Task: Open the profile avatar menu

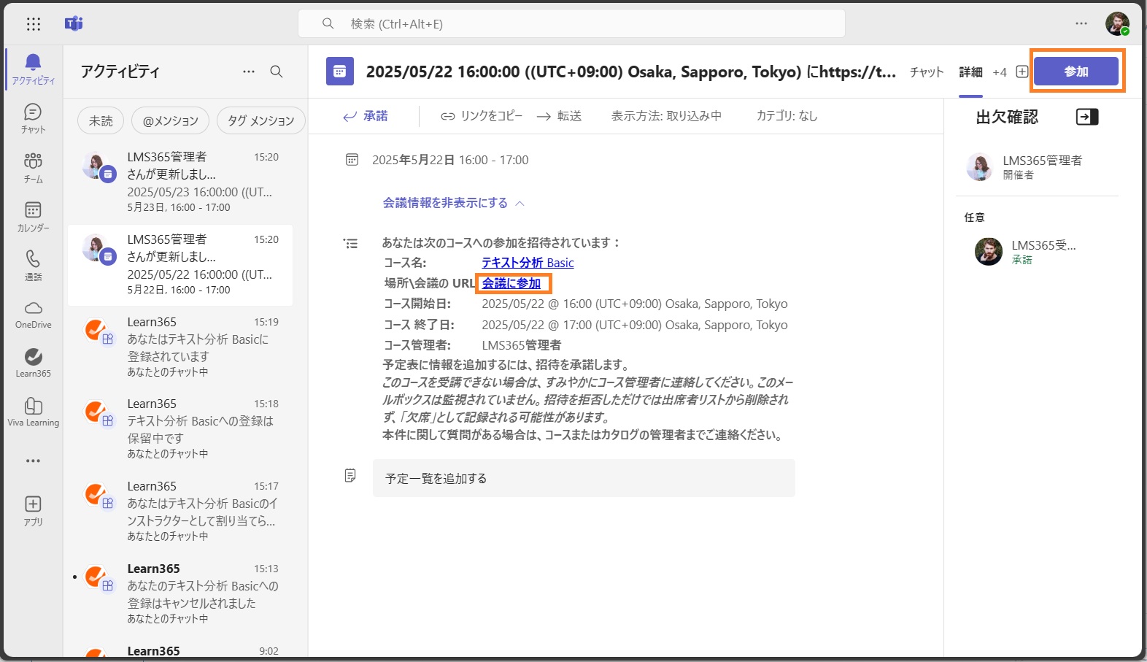Action: point(1117,23)
